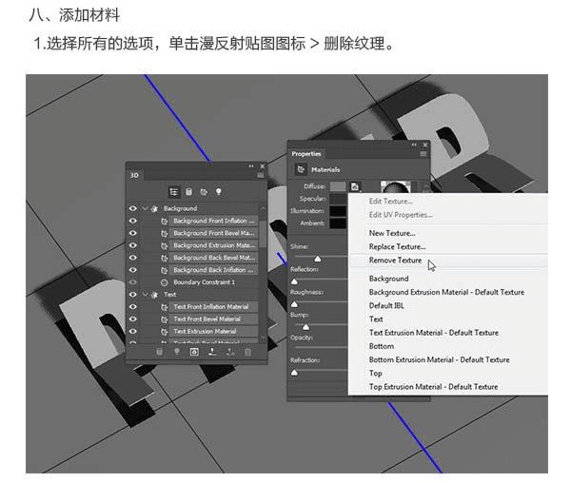Collapse the Background group in 3D panel
Image resolution: width=571 pixels, height=483 pixels.
pos(145,208)
